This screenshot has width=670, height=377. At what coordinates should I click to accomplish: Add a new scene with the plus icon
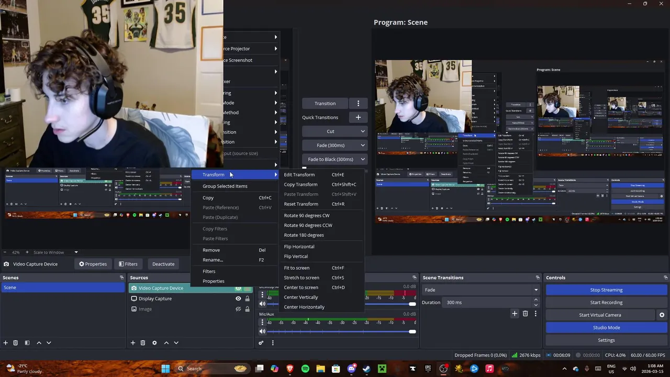(6, 343)
